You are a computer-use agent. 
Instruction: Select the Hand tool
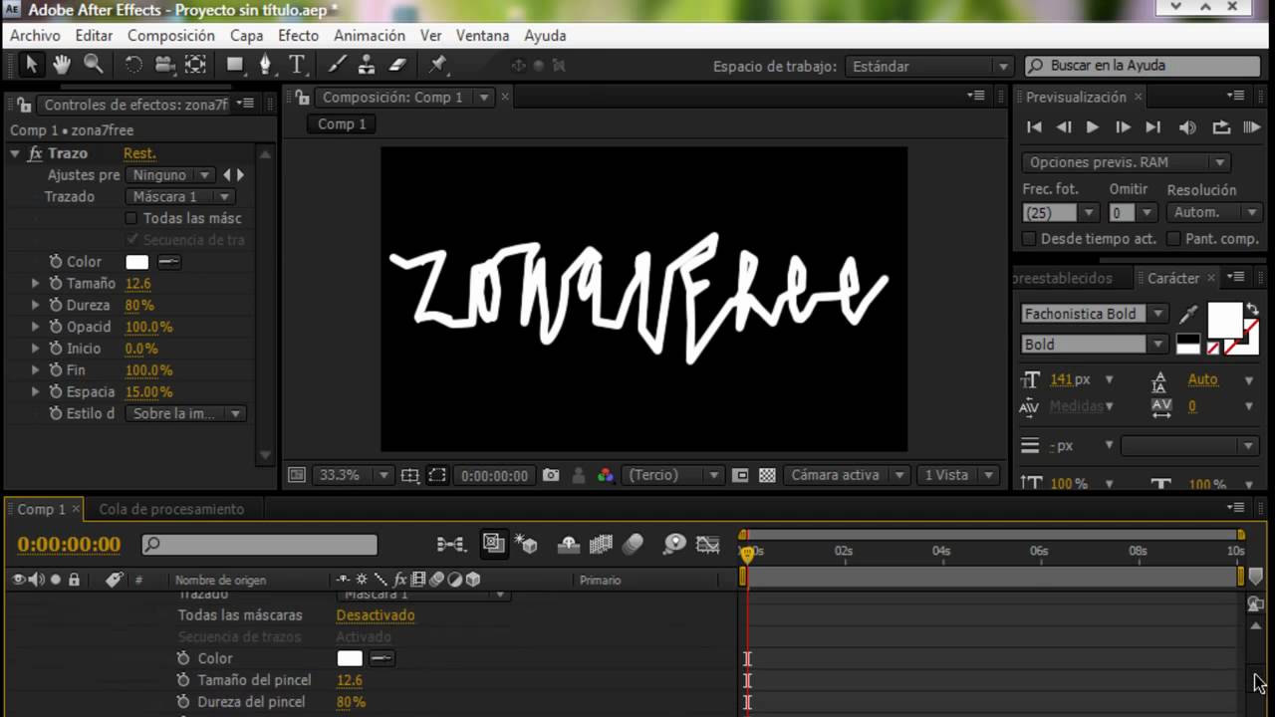click(x=62, y=65)
